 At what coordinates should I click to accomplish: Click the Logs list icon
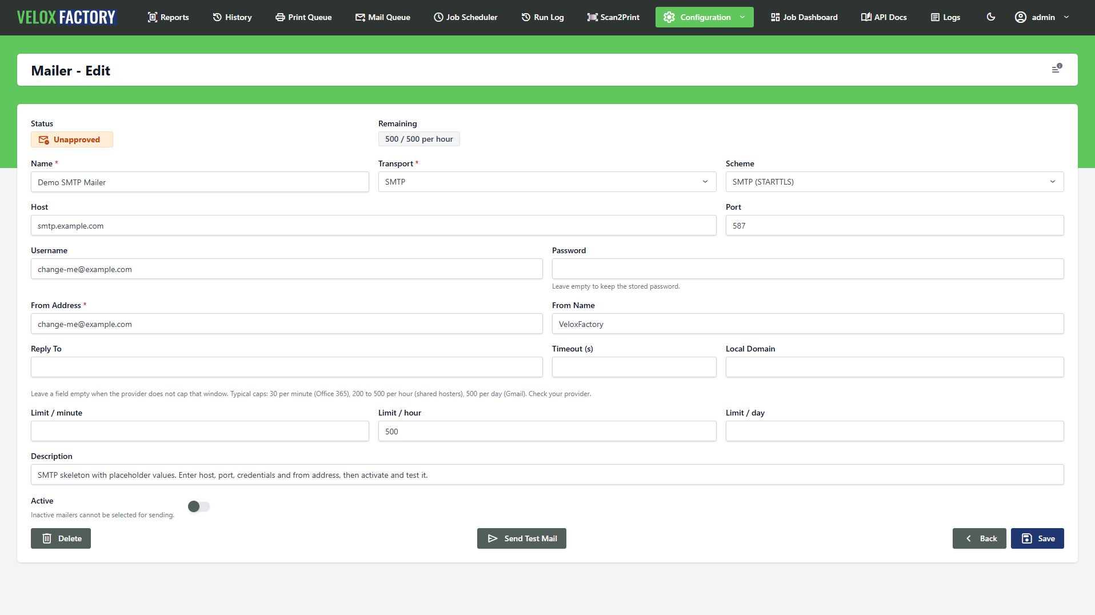point(935,17)
